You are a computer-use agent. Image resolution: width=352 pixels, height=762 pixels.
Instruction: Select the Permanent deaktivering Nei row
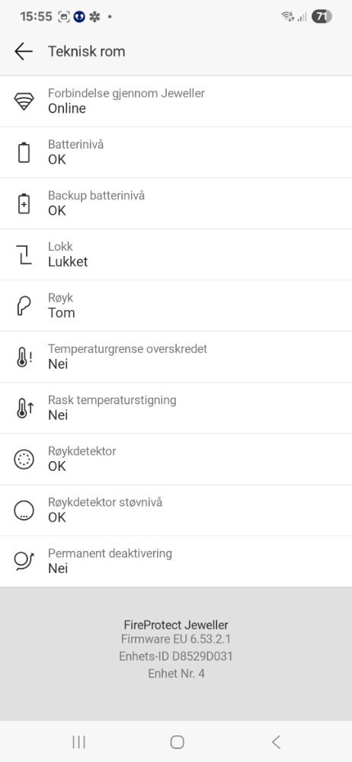(x=176, y=562)
